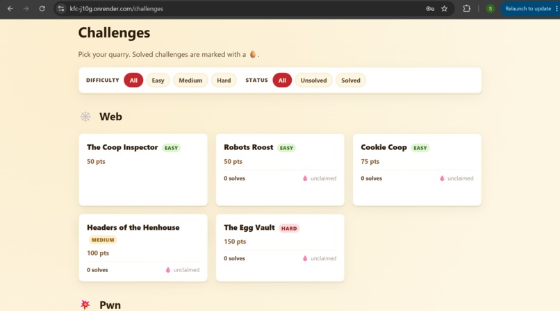Click the HARD badge on Egg Vault
Screen dimensions: 560x311
[x=289, y=228]
